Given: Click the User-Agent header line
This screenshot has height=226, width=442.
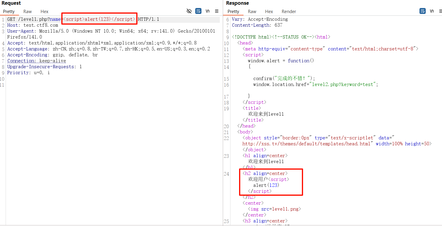Looking at the screenshot, I should click(x=111, y=34).
